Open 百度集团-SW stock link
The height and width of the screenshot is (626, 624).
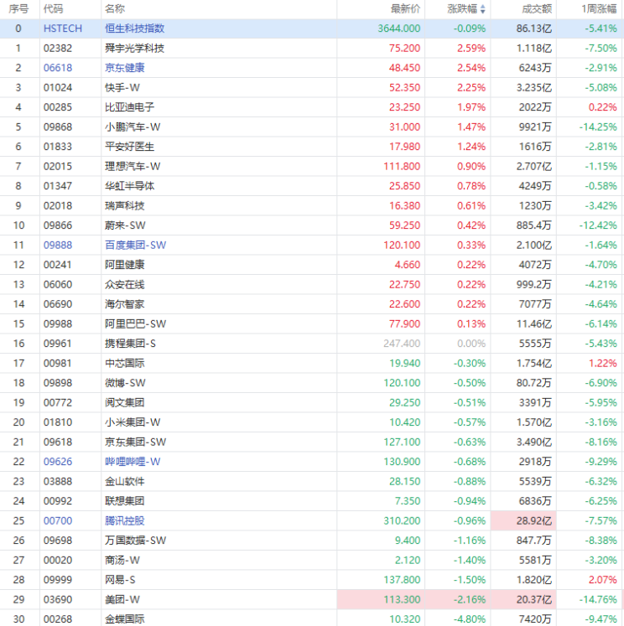(135, 246)
